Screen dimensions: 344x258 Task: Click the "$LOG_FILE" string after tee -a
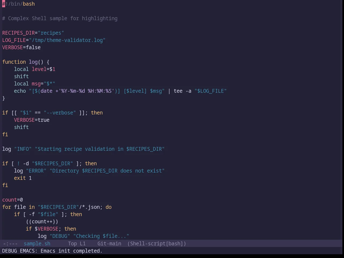[210, 91]
